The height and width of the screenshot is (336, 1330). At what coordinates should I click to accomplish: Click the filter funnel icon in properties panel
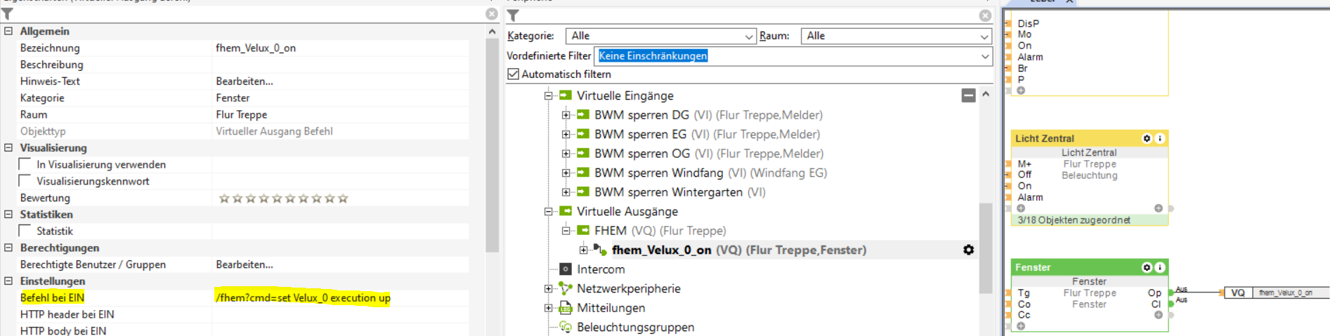[7, 14]
